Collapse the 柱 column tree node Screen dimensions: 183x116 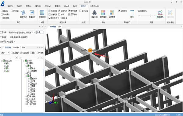(26, 66)
